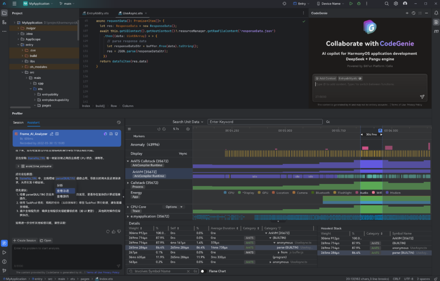Expand the e.myapplication (35672) lane
Screen dimensions: 440x281
click(128, 216)
